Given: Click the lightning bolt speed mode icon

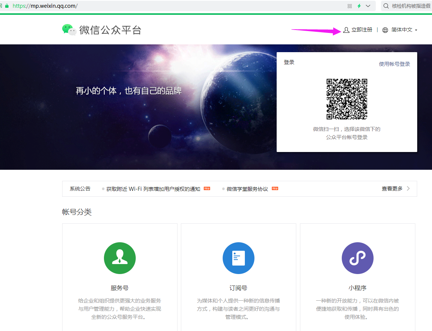Looking at the screenshot, I should 359,6.
